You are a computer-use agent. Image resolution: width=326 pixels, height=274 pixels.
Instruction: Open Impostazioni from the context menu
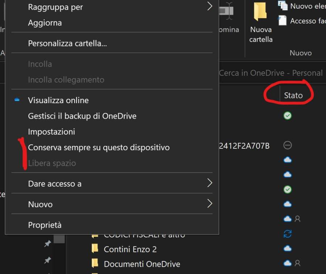click(51, 132)
